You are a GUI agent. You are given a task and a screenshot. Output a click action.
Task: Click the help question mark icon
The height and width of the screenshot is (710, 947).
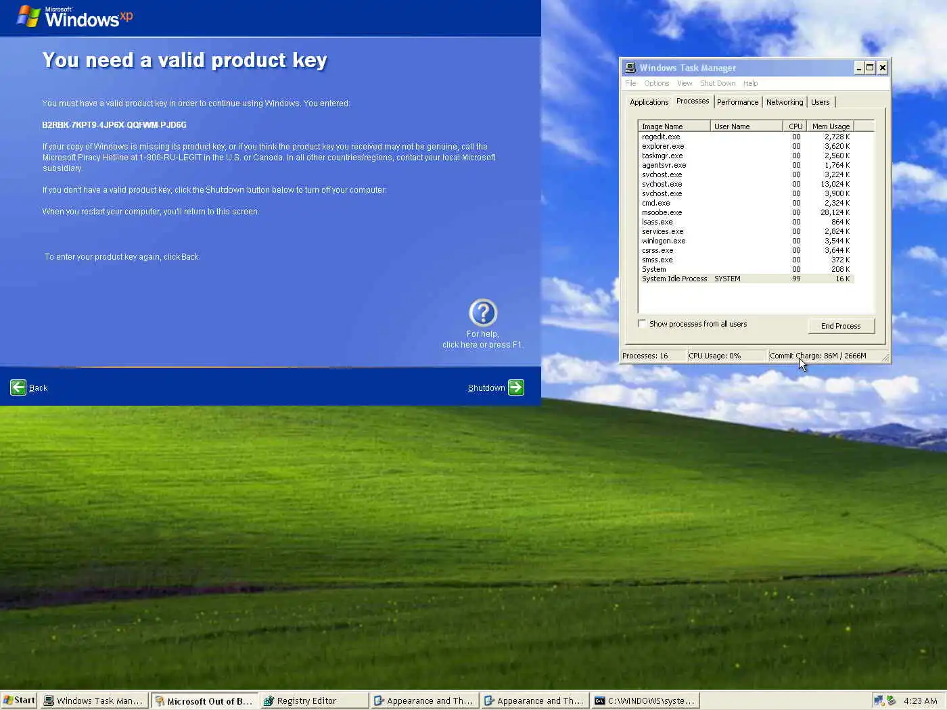pyautogui.click(x=483, y=313)
